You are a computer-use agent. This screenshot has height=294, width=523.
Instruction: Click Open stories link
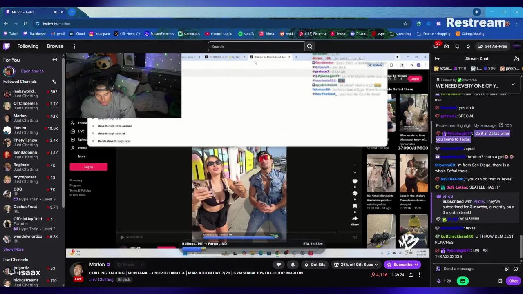pos(32,71)
